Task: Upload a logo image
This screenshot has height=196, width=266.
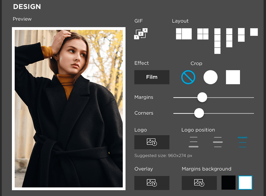Action: click(x=152, y=142)
